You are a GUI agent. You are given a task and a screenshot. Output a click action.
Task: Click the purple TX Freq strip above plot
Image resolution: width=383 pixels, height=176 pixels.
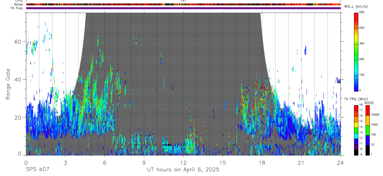[183, 8]
